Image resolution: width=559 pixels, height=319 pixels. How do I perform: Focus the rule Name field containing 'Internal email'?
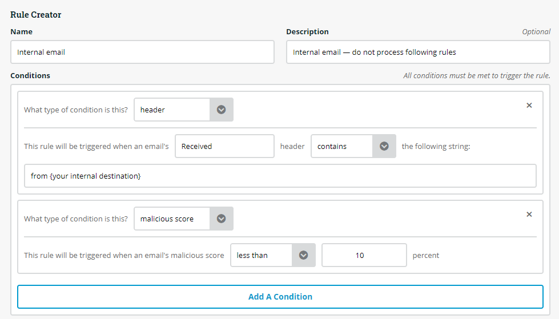tap(142, 52)
